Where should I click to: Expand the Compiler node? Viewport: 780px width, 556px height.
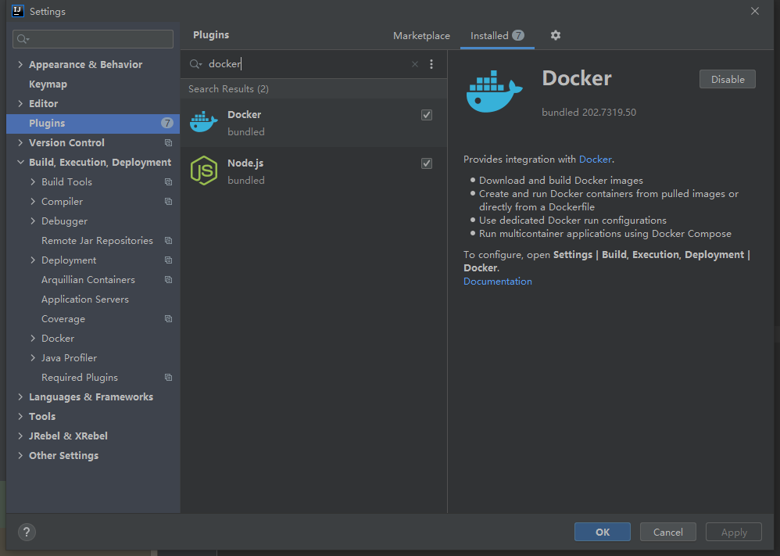(33, 201)
